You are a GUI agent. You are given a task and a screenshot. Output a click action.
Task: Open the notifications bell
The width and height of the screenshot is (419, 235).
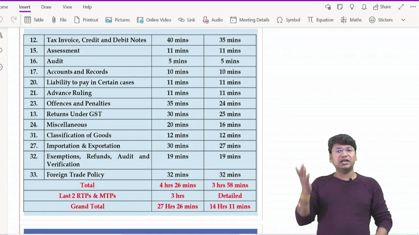[364, 7]
